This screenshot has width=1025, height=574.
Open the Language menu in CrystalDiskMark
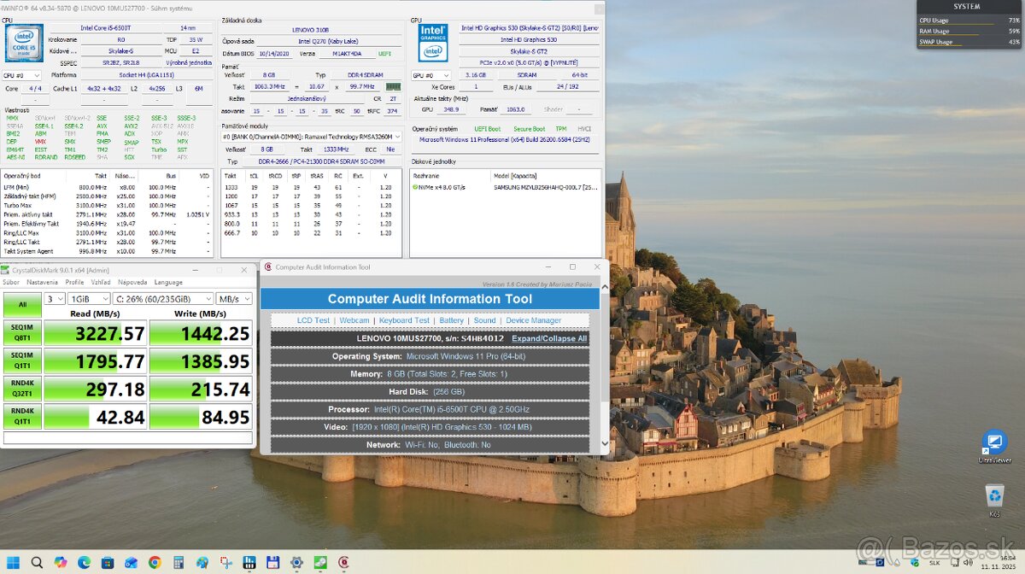coord(168,282)
